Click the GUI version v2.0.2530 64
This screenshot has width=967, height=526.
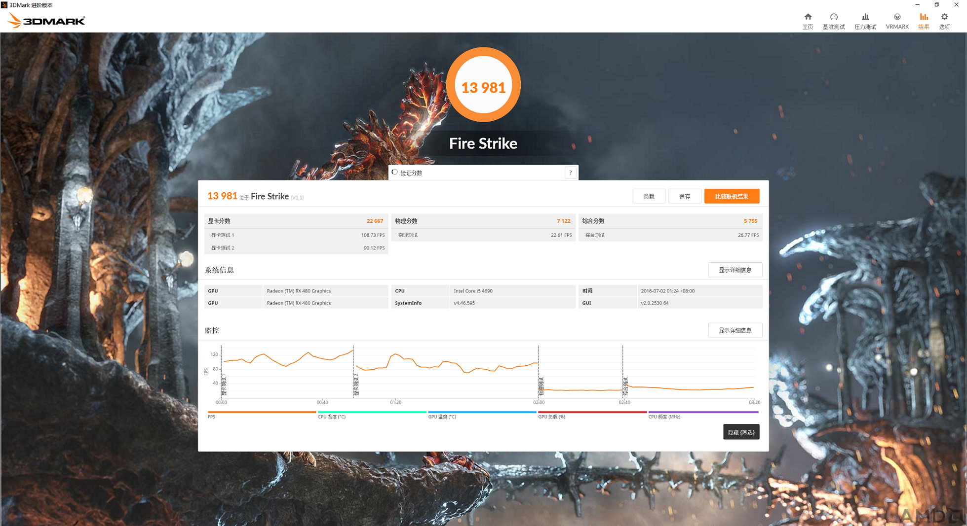point(655,303)
